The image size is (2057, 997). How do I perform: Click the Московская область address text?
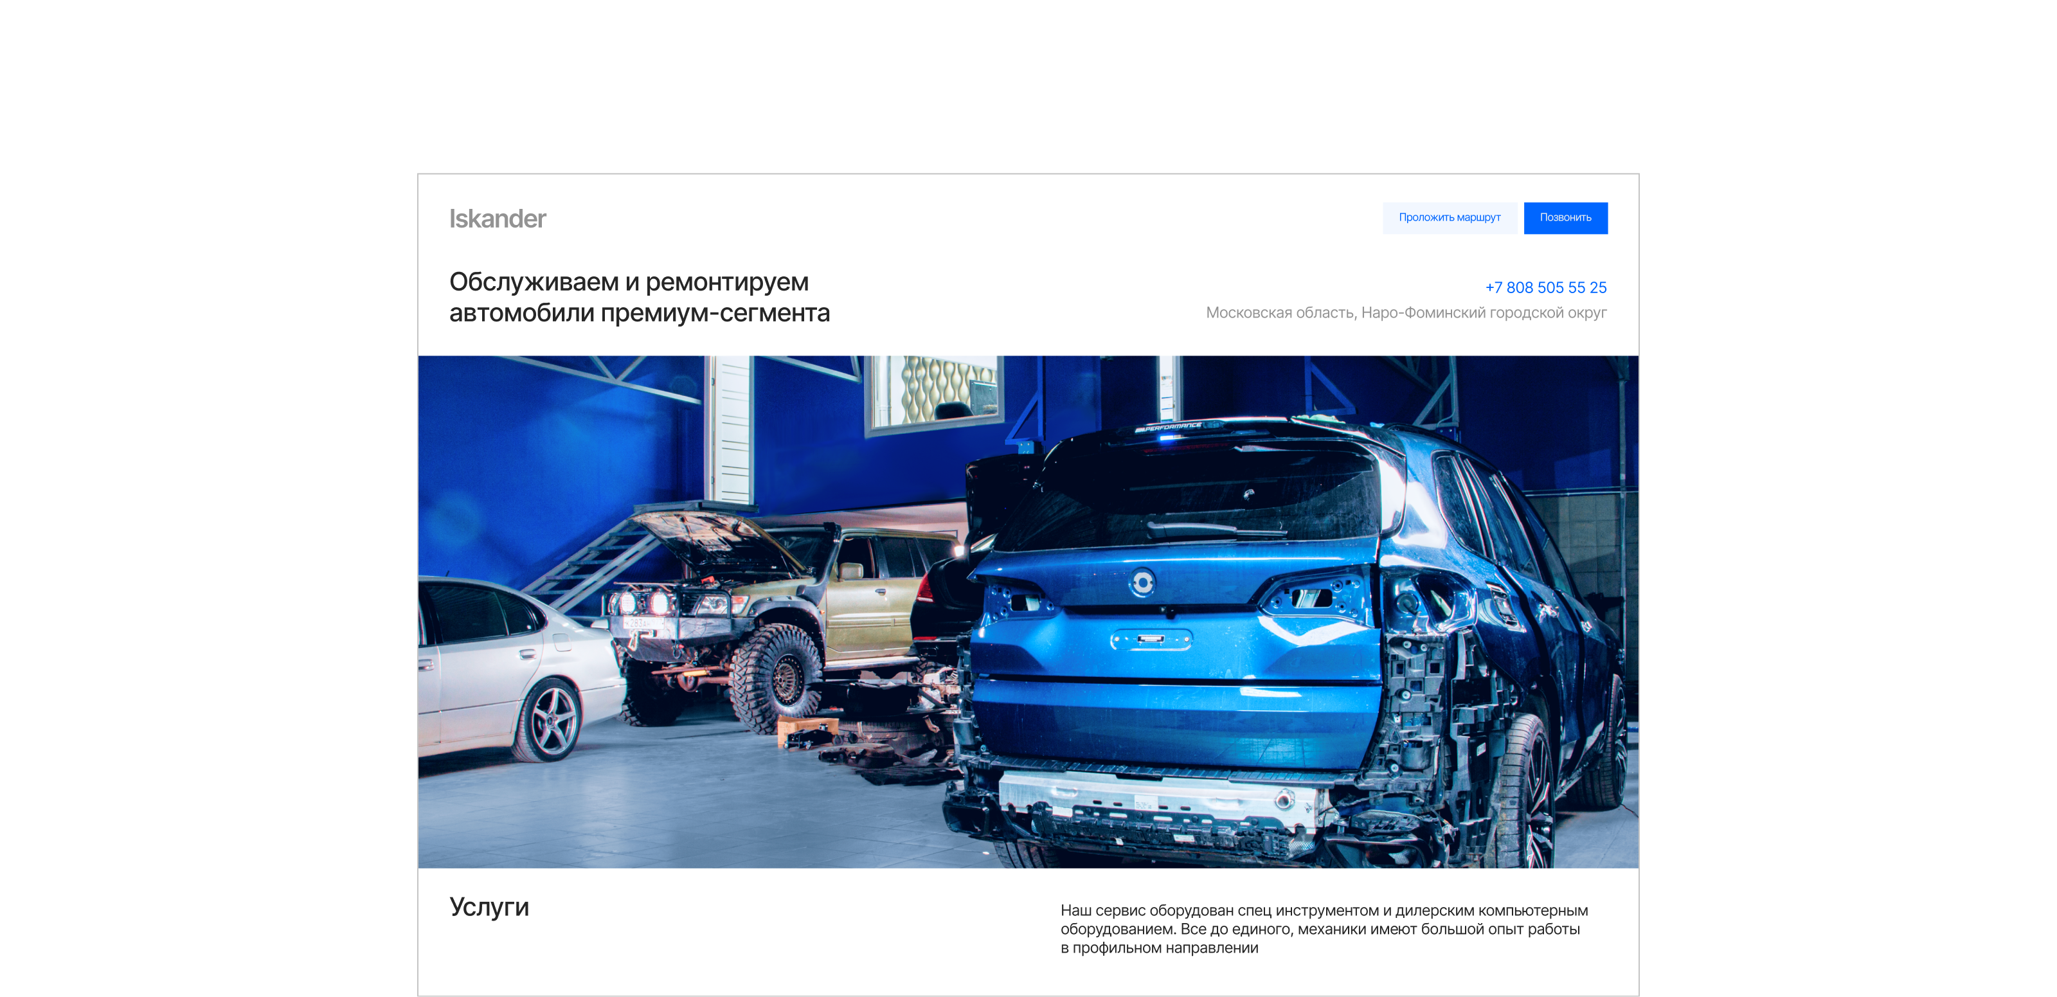1405,313
